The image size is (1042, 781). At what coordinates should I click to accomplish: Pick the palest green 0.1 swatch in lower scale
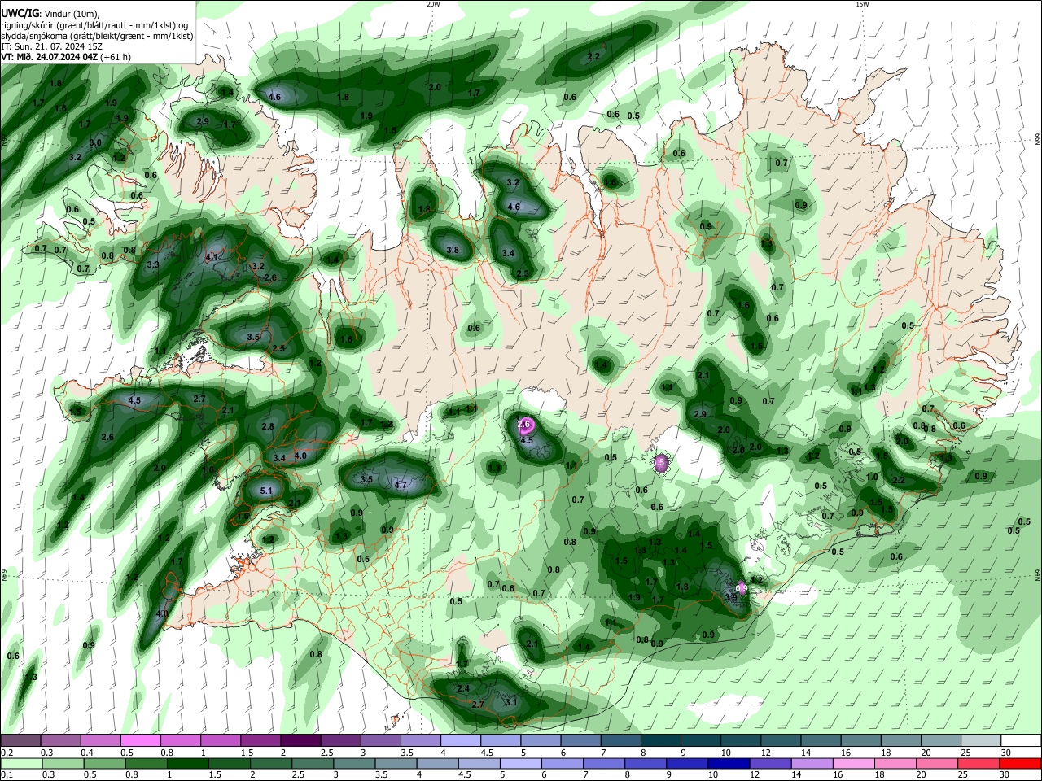[21, 763]
